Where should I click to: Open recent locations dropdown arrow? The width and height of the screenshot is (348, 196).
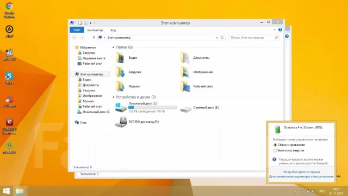click(x=88, y=38)
